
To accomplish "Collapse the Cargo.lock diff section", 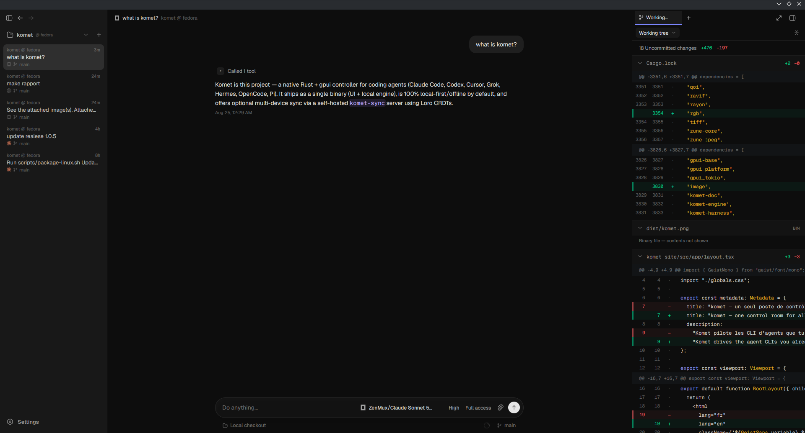I will [640, 63].
